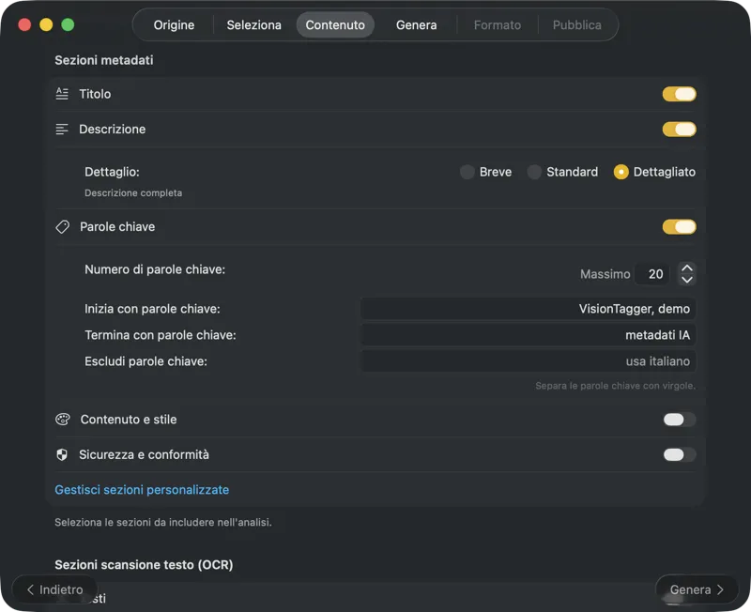Image resolution: width=751 pixels, height=612 pixels.
Task: Click the Titolo text-style icon
Action: point(62,94)
